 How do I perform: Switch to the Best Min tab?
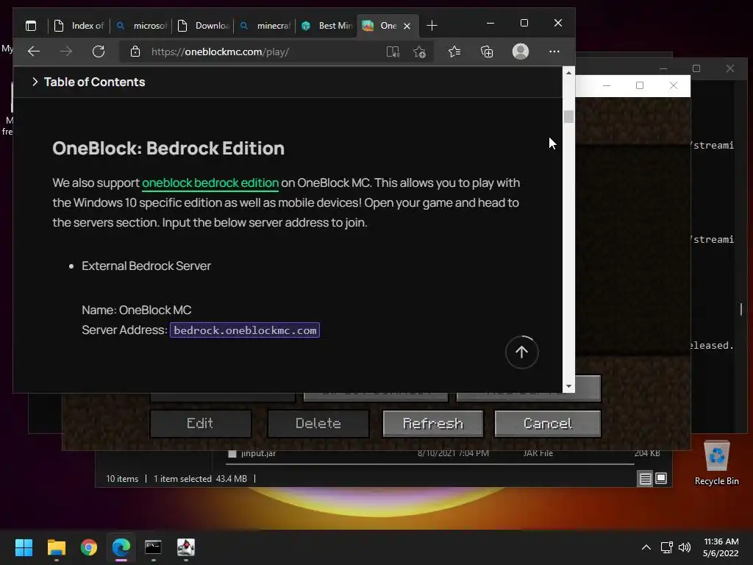click(326, 26)
